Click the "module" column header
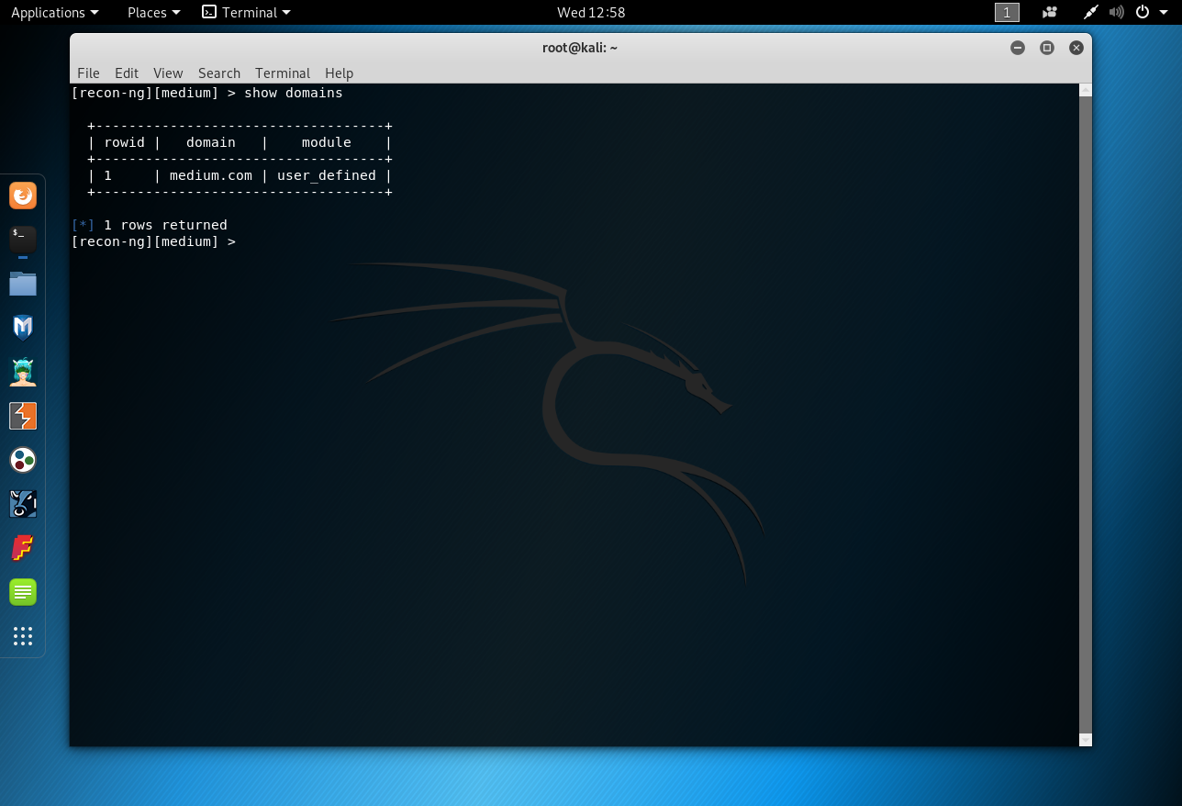The image size is (1182, 806). click(327, 142)
